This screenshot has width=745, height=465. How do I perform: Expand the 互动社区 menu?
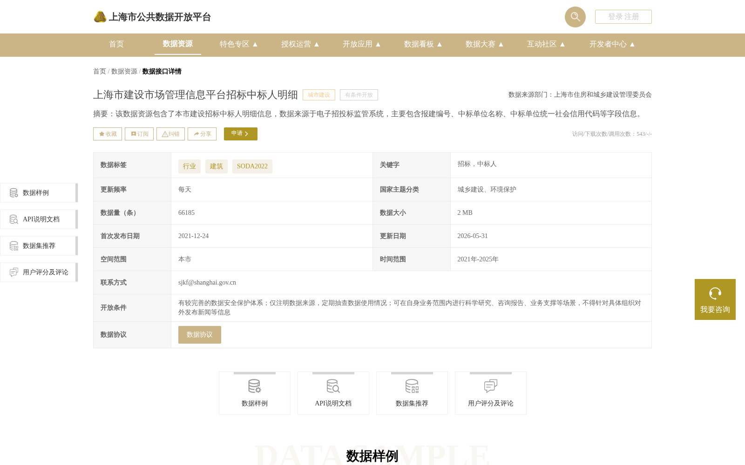pos(546,44)
